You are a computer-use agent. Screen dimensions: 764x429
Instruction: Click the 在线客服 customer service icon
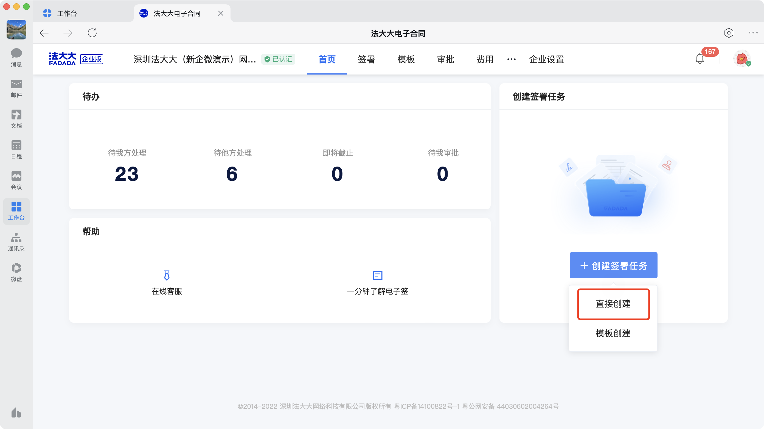(167, 275)
